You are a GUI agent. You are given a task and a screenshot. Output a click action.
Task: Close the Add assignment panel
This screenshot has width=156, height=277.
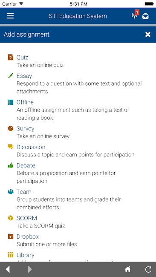(148, 35)
